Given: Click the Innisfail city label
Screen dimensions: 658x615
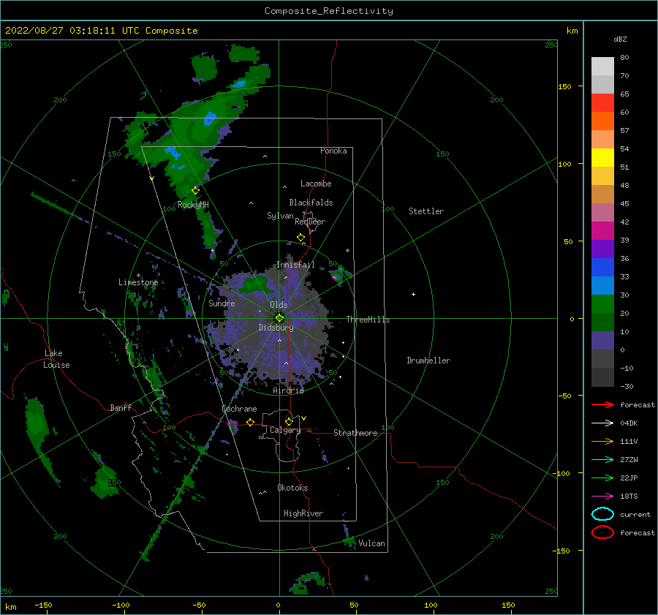Looking at the screenshot, I should coord(295,265).
